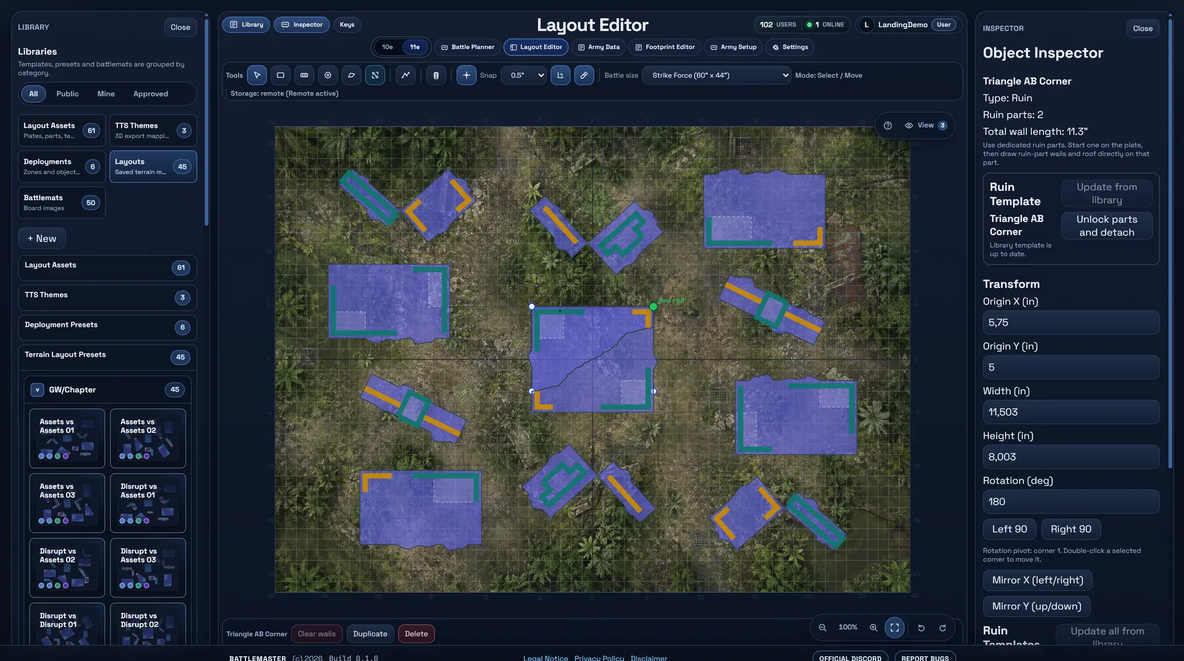Select the wall segment tool

tap(304, 75)
